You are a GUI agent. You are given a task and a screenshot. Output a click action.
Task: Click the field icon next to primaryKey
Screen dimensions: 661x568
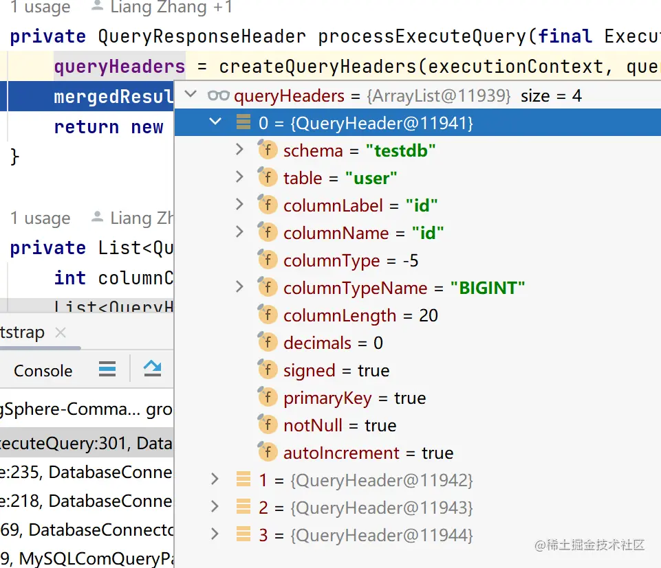[x=268, y=398]
